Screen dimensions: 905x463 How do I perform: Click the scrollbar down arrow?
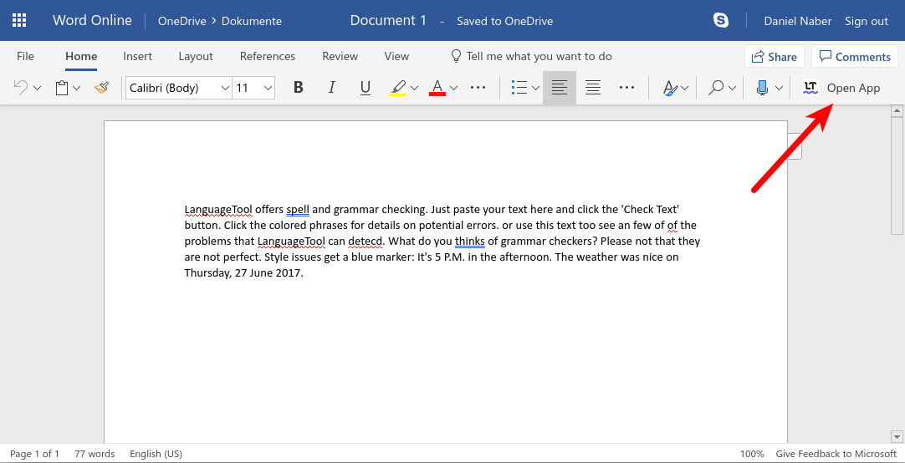pyautogui.click(x=897, y=436)
